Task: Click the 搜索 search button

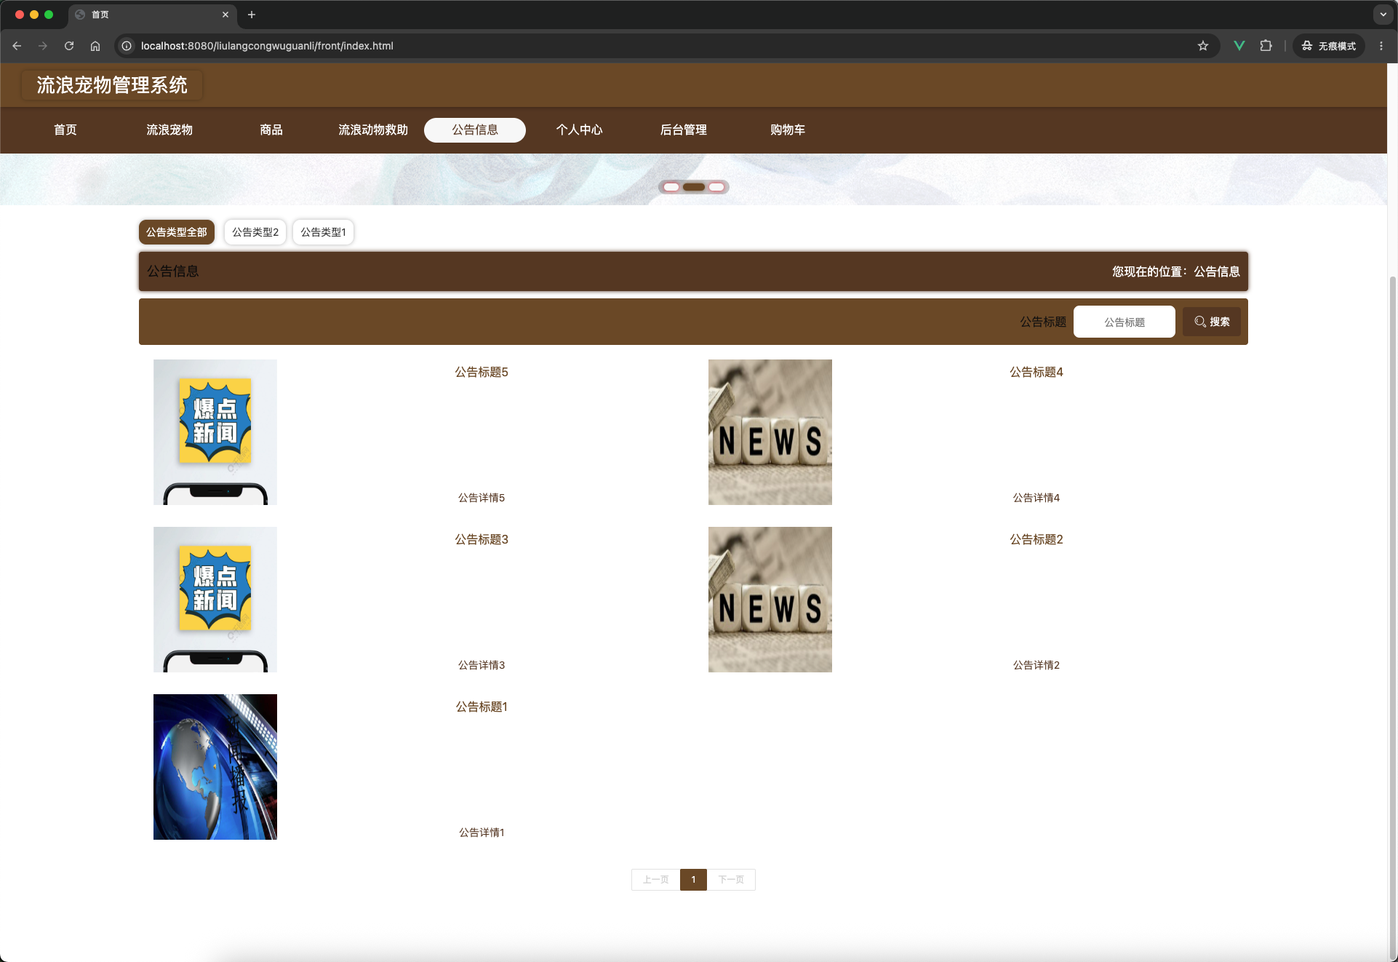Action: click(x=1212, y=322)
